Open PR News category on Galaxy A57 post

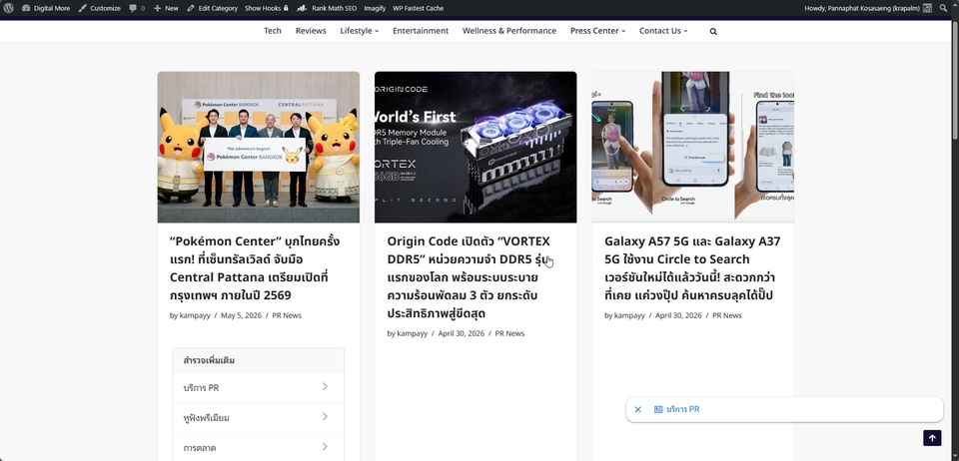pyautogui.click(x=726, y=315)
